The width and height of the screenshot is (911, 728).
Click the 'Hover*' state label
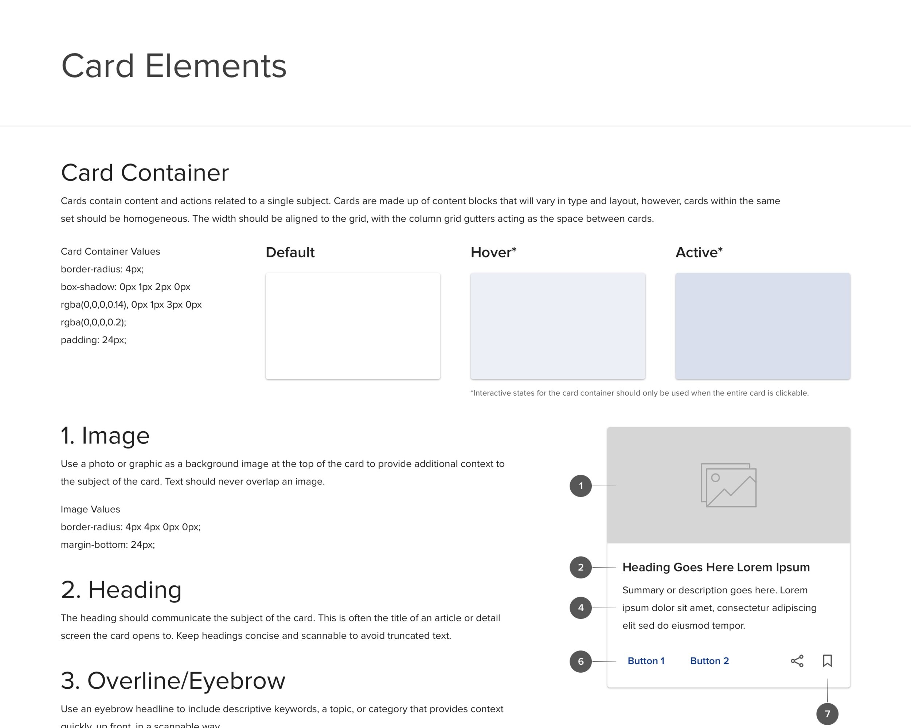pyautogui.click(x=493, y=252)
